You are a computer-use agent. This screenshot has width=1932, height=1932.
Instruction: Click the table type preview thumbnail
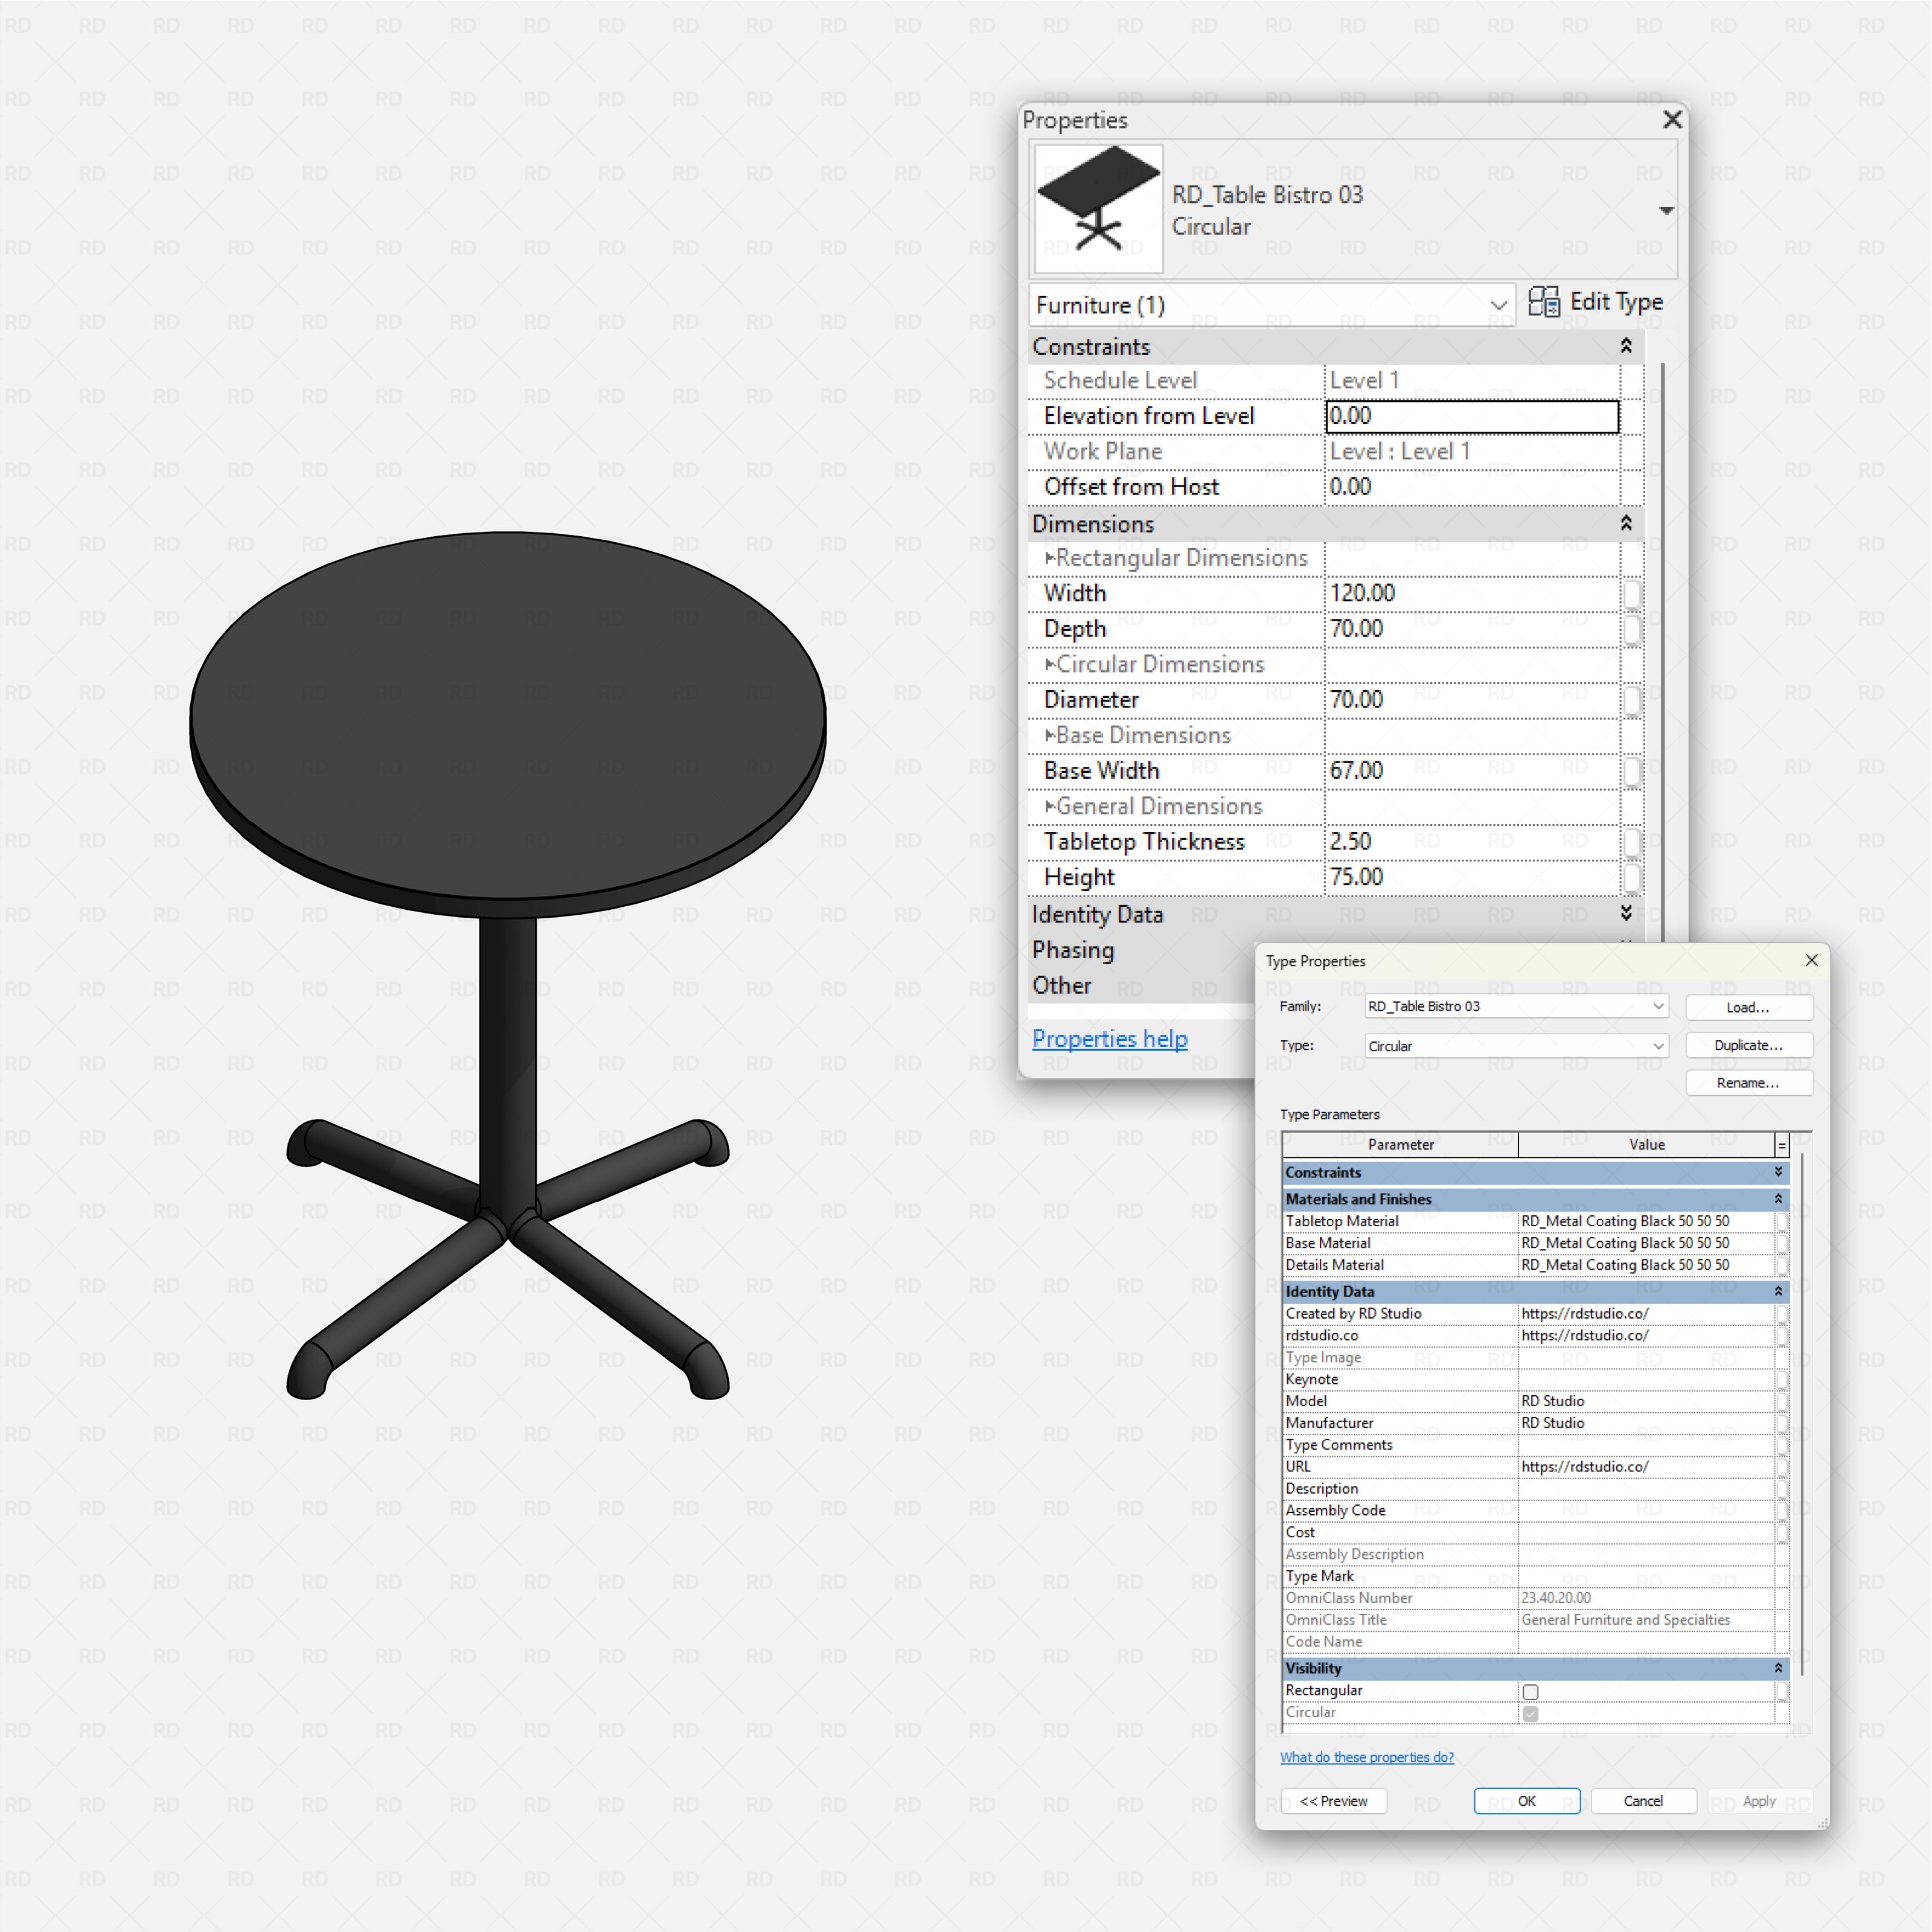pyautogui.click(x=1098, y=208)
